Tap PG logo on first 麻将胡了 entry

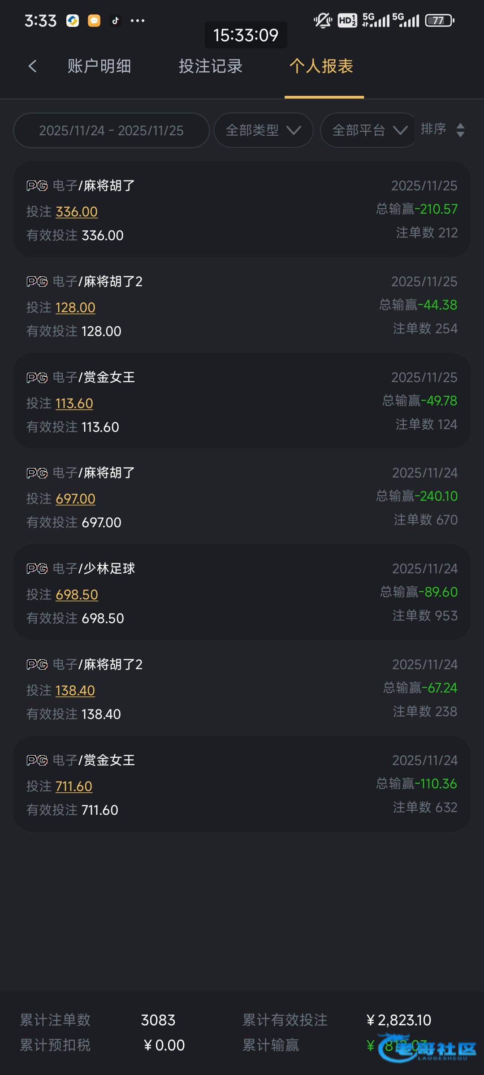click(x=37, y=186)
